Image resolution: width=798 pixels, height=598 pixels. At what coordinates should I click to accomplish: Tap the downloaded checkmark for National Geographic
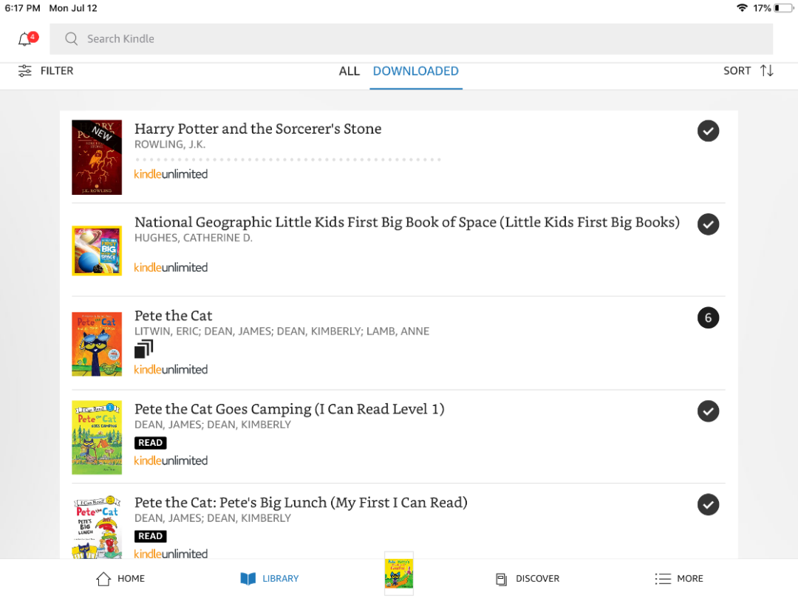708,224
